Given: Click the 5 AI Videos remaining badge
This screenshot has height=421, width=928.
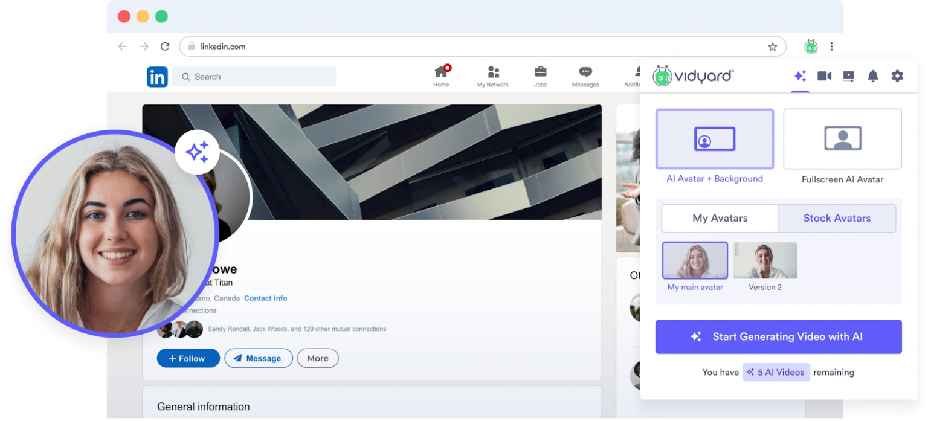Looking at the screenshot, I should [x=776, y=372].
